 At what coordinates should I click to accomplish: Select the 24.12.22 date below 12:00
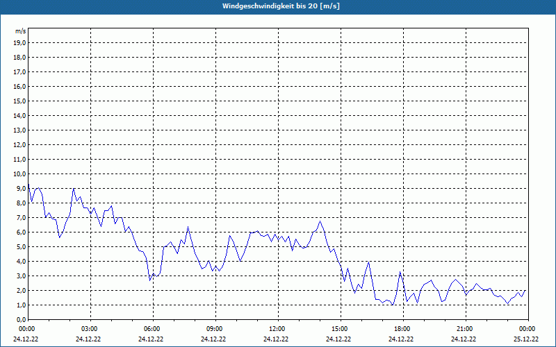pos(276,339)
